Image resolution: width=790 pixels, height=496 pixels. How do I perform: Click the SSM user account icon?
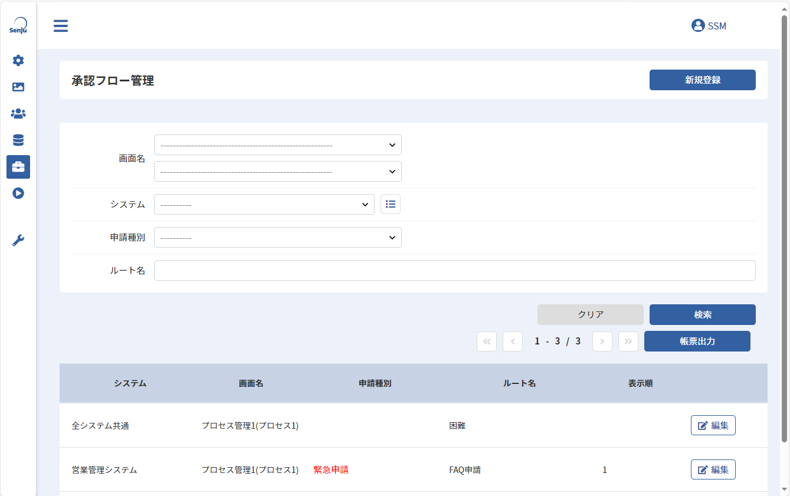(698, 25)
